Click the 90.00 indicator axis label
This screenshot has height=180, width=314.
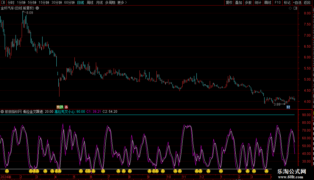[306, 115]
